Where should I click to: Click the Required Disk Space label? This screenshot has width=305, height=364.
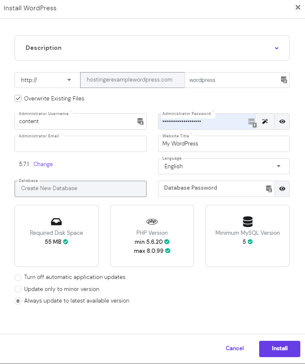[x=56, y=233]
